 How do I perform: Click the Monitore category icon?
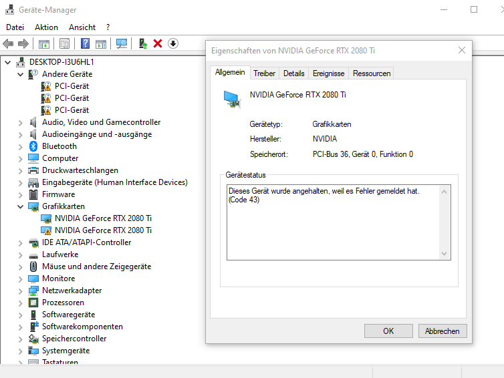[33, 278]
